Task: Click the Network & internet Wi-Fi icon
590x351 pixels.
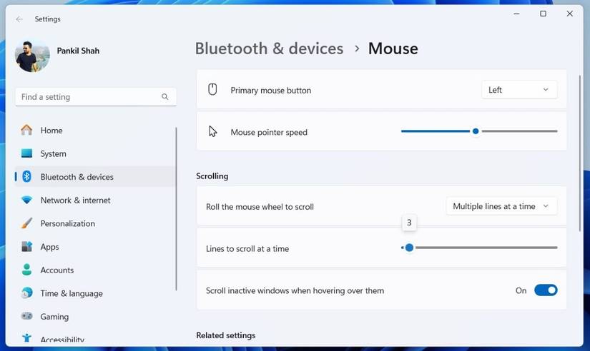Action: coord(26,200)
